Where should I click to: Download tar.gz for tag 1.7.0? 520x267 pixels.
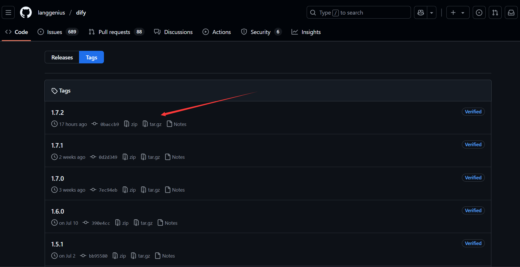tap(150, 190)
